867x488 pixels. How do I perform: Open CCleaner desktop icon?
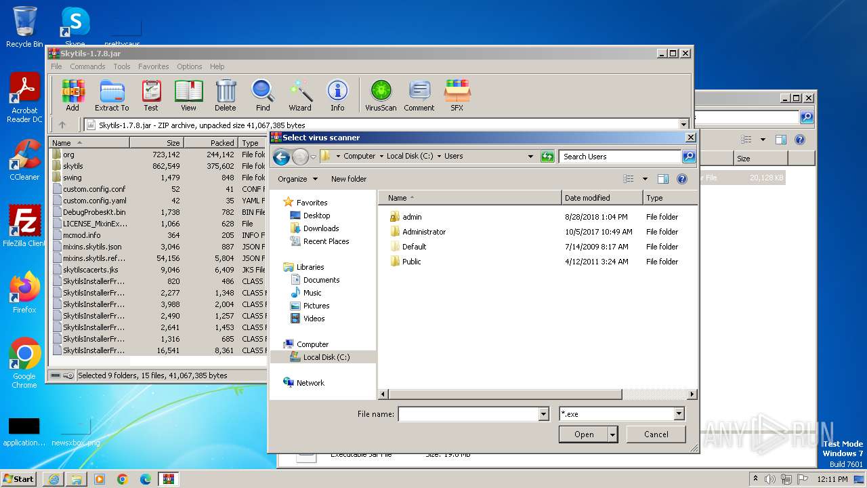(x=24, y=160)
